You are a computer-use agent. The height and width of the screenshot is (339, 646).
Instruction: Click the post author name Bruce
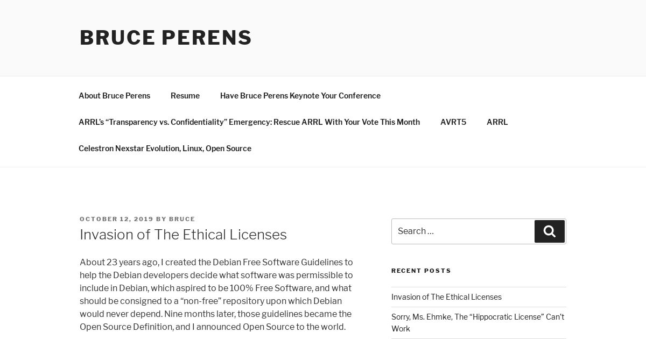pyautogui.click(x=182, y=219)
